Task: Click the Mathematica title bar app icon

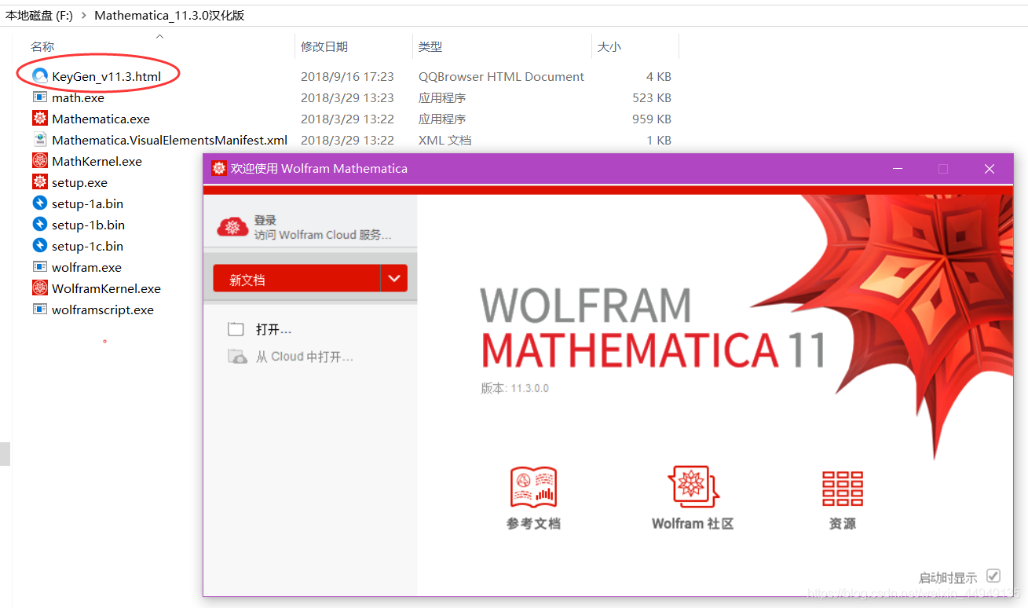Action: pos(219,168)
